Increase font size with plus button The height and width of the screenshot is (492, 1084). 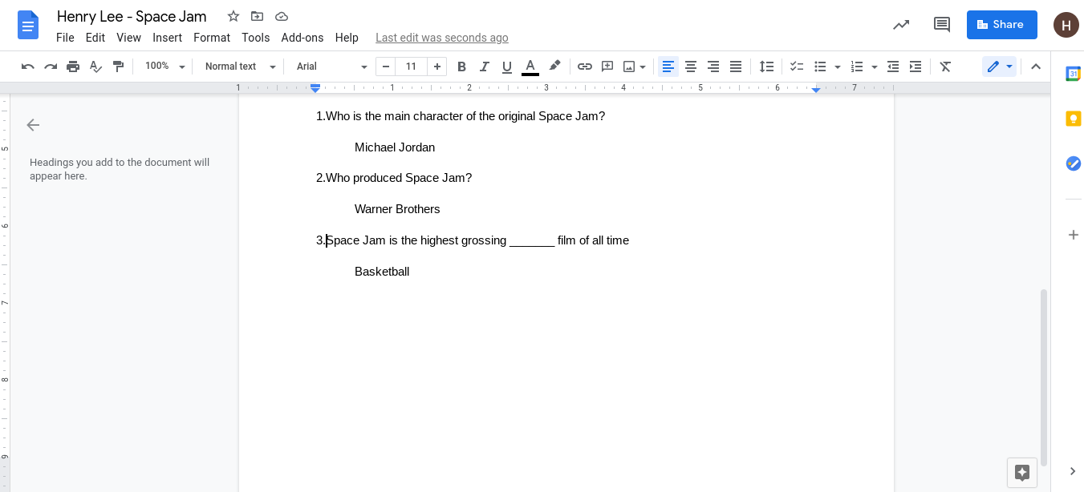[436, 67]
